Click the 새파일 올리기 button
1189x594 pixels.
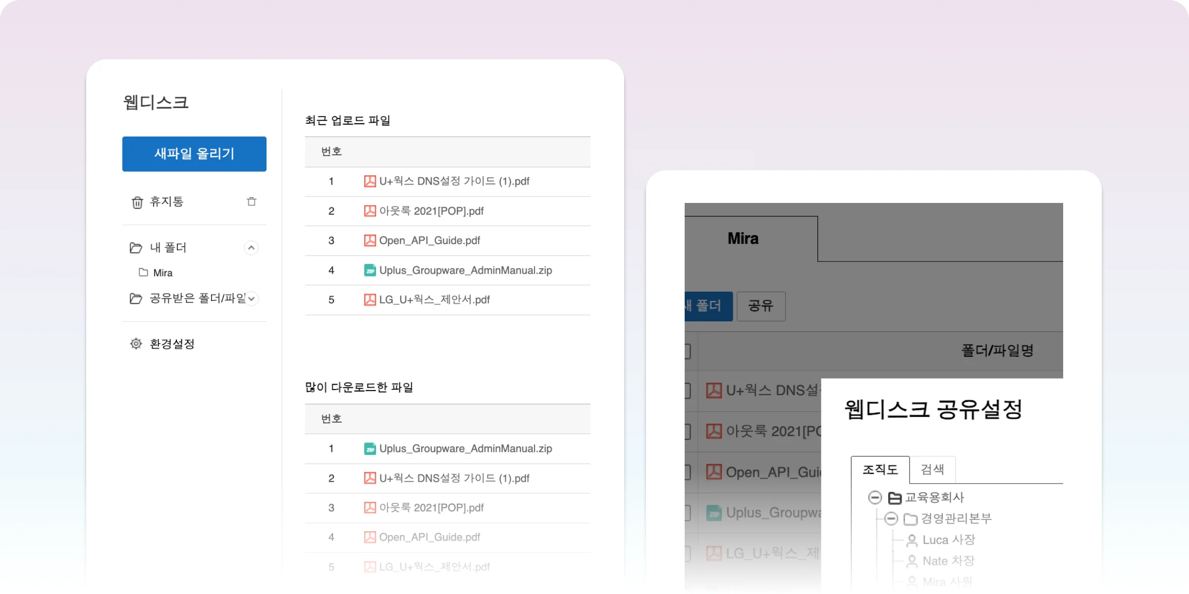click(194, 154)
